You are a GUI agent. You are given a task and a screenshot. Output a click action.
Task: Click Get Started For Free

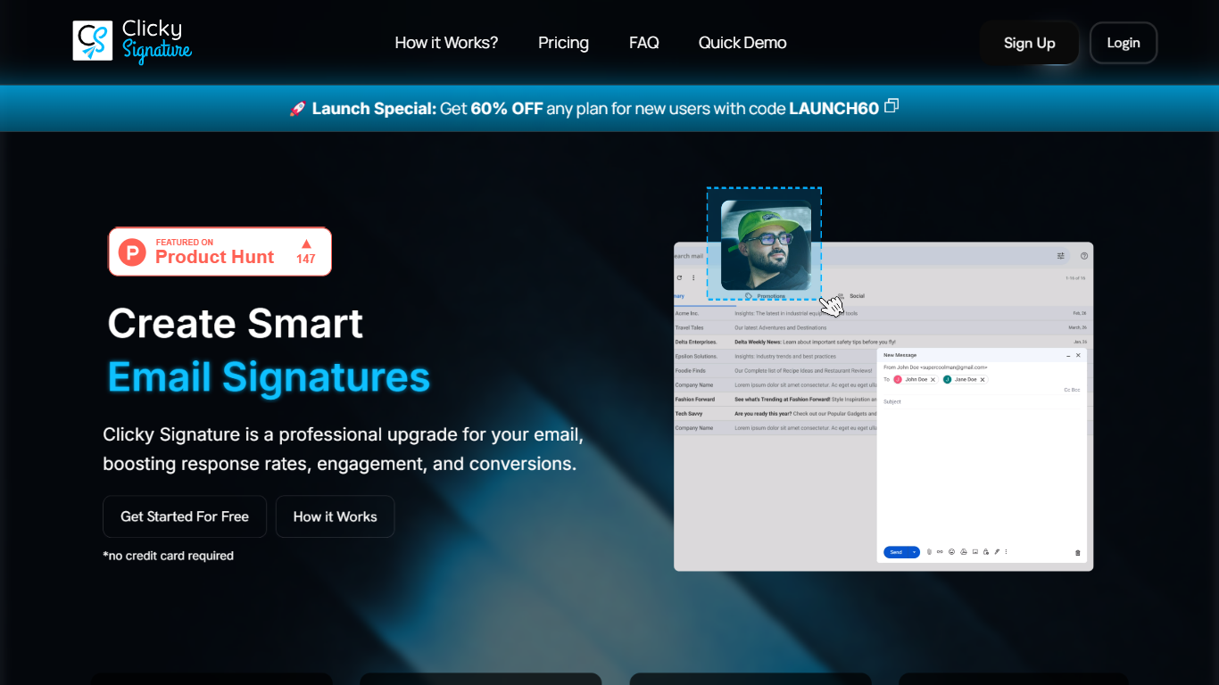[185, 516]
